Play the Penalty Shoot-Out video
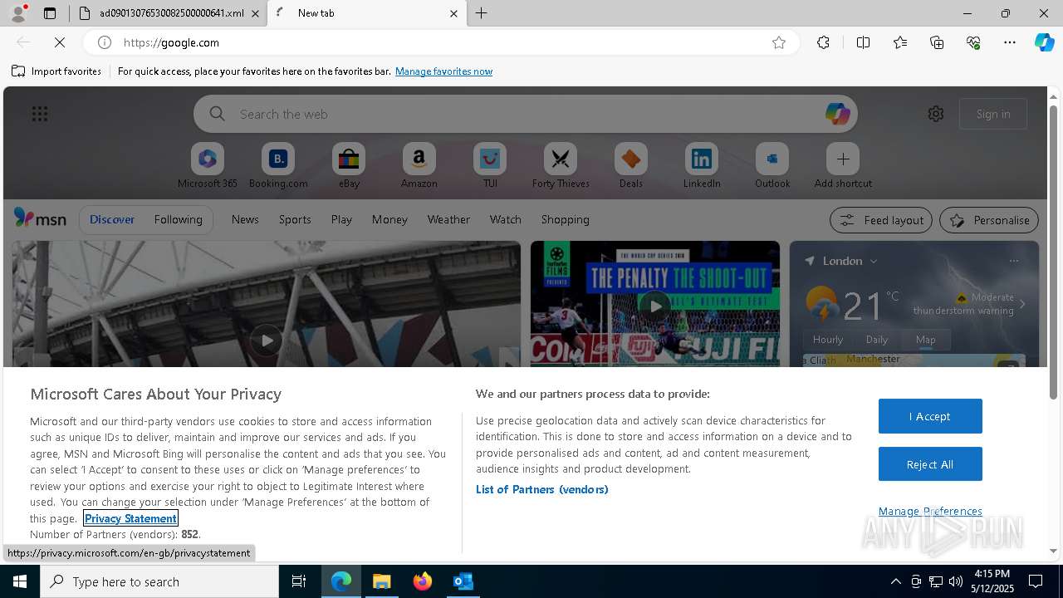 (x=655, y=306)
